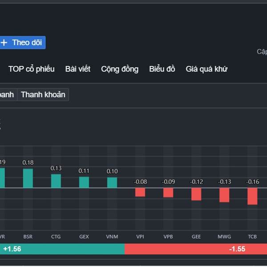267x267 pixels.
Task: Click the VNM ticker label
Action: coord(112,237)
